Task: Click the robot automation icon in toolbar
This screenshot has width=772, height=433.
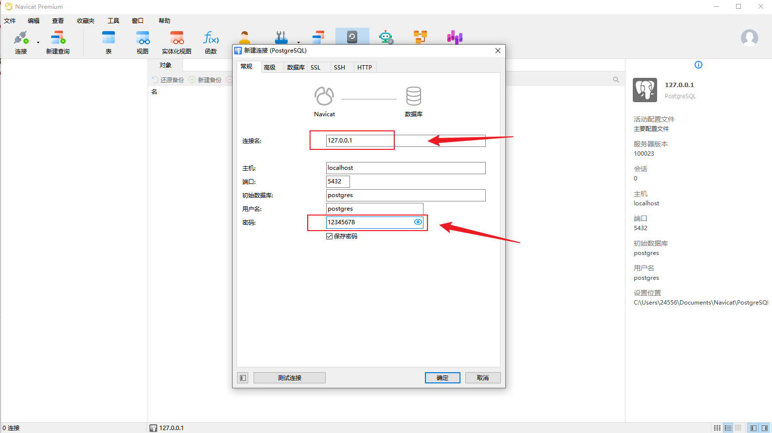Action: [386, 37]
